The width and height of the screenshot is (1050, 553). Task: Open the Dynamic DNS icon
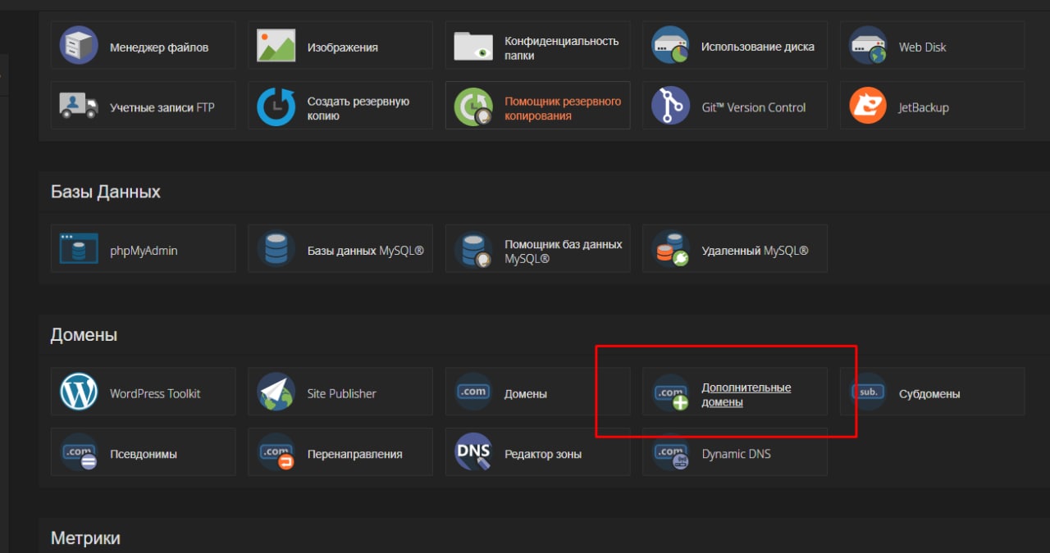670,453
